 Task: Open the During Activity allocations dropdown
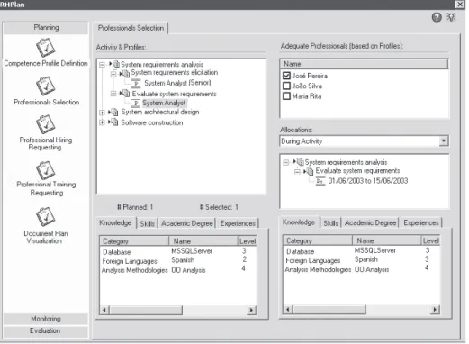pos(444,140)
